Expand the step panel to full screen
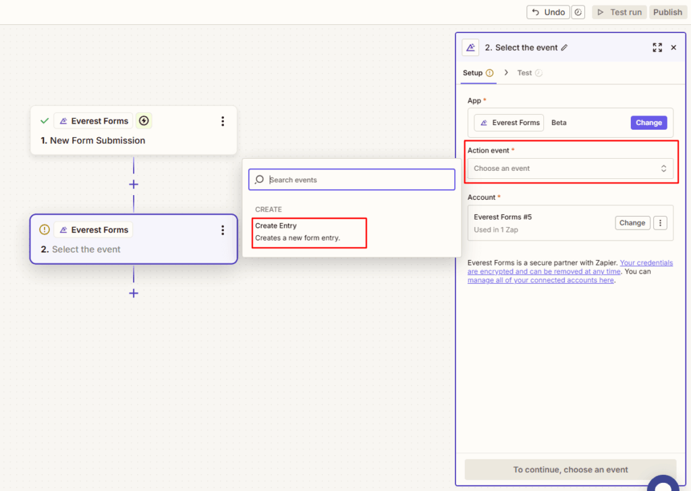691x491 pixels. 657,47
